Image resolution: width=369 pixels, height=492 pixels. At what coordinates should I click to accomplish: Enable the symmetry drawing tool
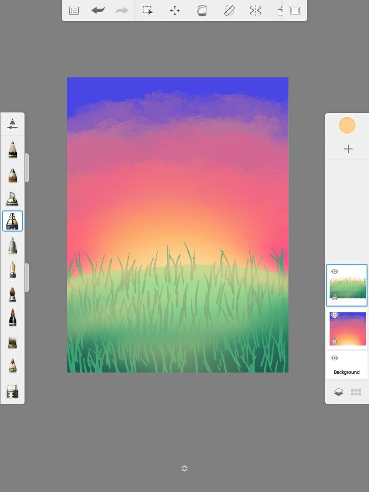tap(256, 11)
